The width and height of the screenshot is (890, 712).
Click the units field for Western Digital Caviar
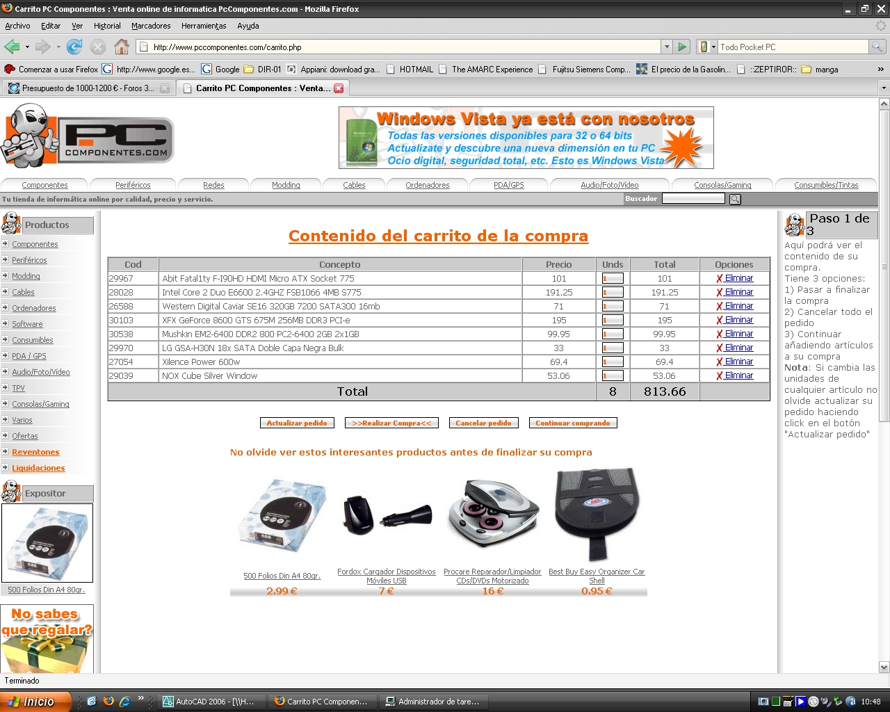point(613,307)
